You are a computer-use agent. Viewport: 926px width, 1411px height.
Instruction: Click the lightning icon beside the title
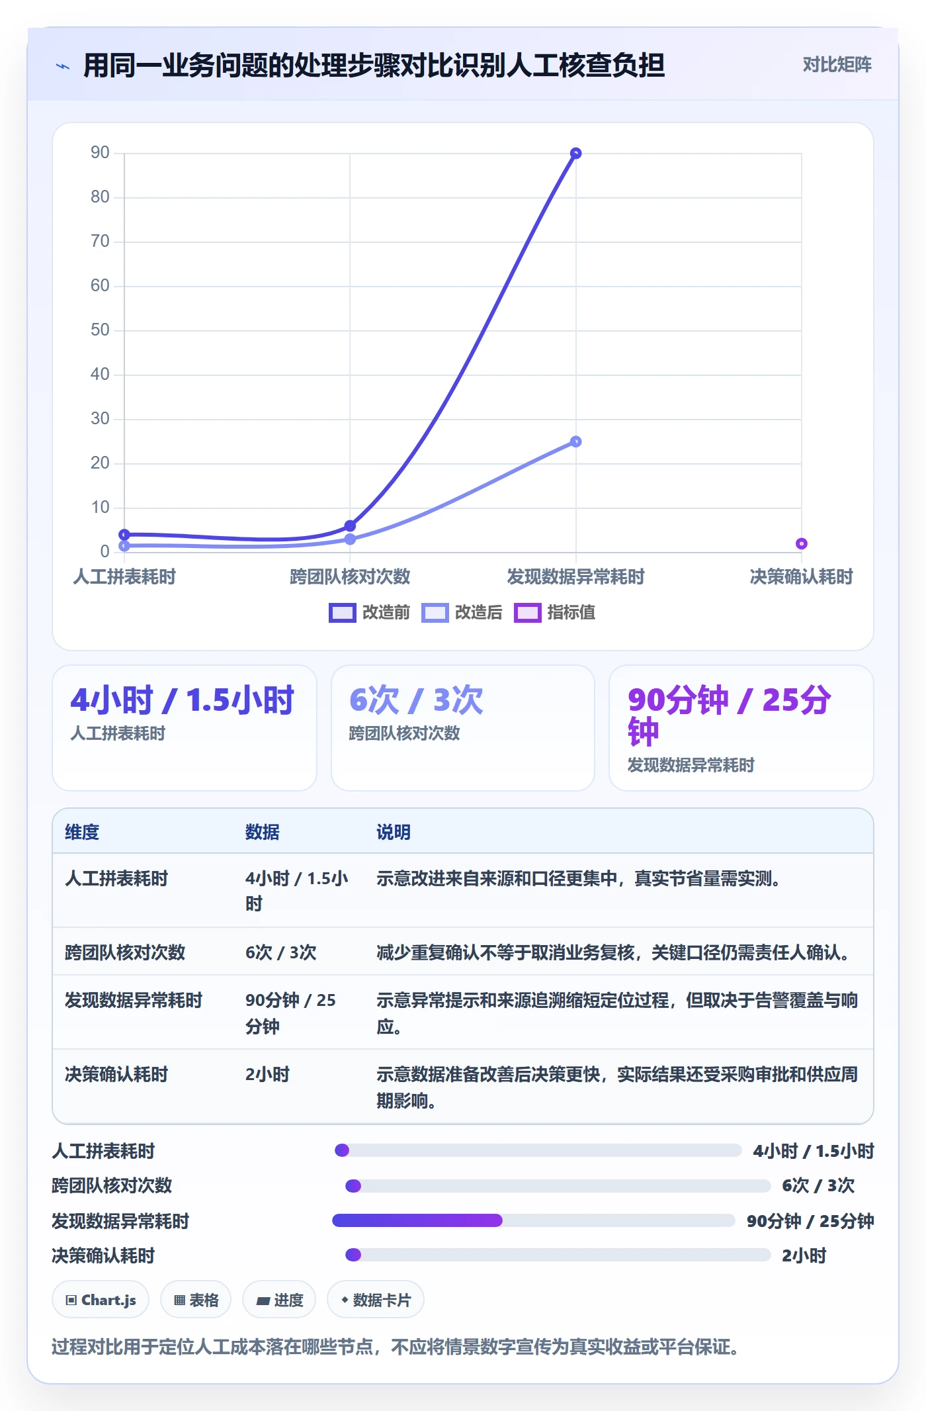63,66
